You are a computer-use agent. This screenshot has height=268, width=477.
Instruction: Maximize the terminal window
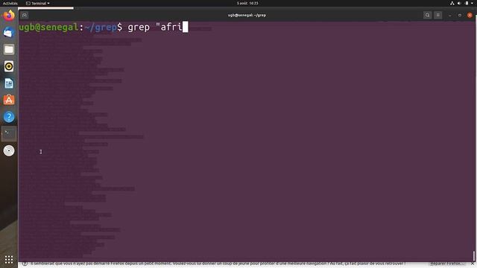460,15
